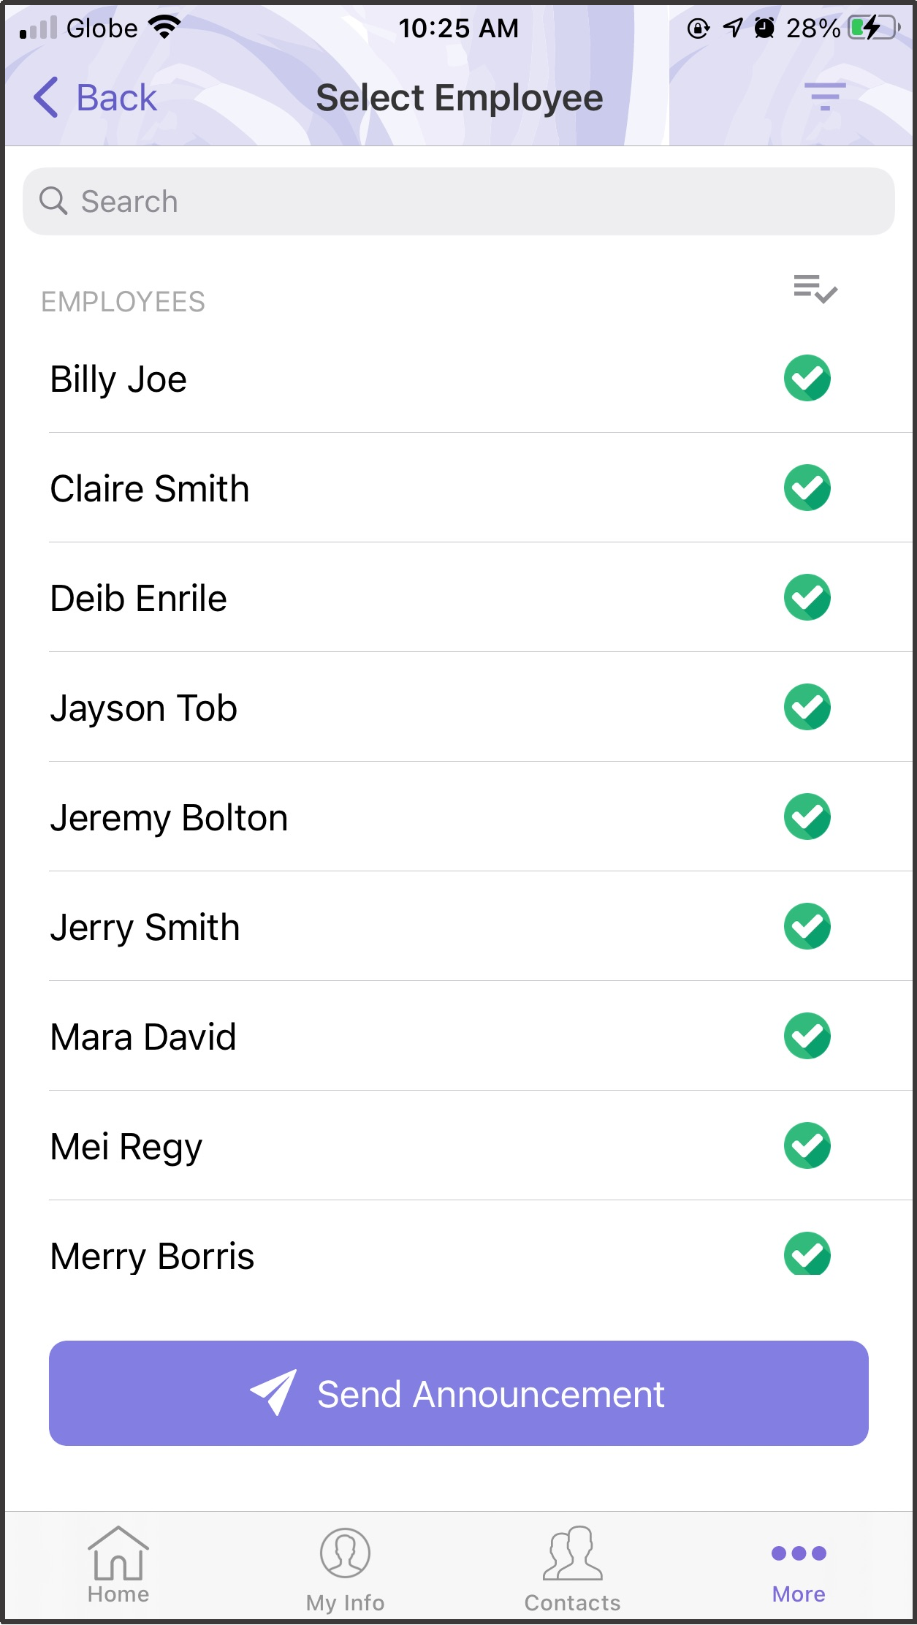Open the filter icon in header

tap(825, 96)
